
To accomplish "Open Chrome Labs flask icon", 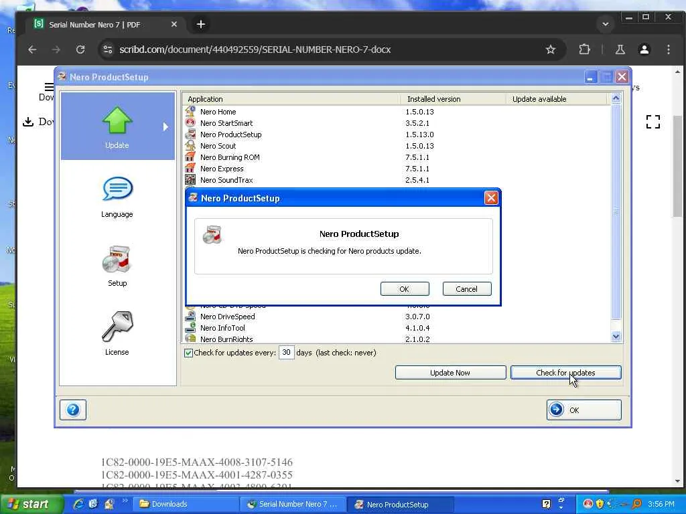I will (x=620, y=50).
